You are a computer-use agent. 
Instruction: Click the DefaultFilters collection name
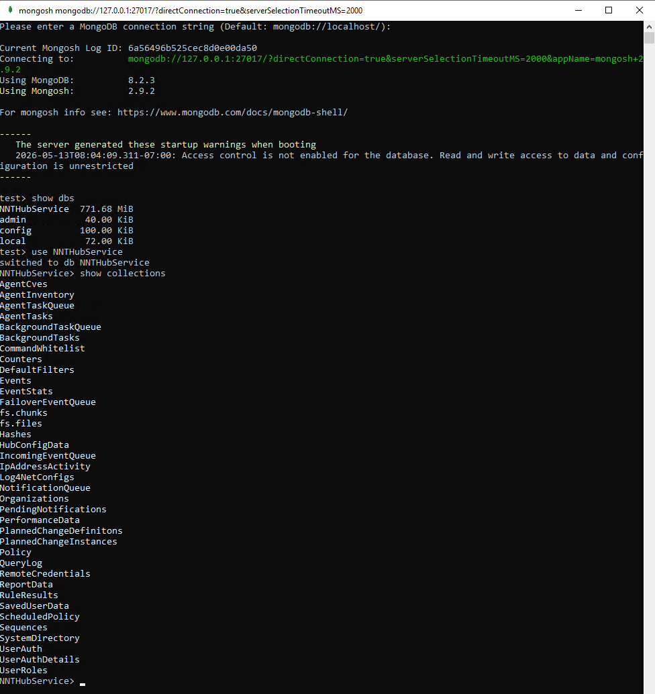coord(37,369)
